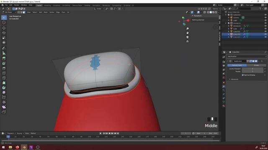The width and height of the screenshot is (268, 150).
Task: Open the Output properties tab icon
Action: 224,66
